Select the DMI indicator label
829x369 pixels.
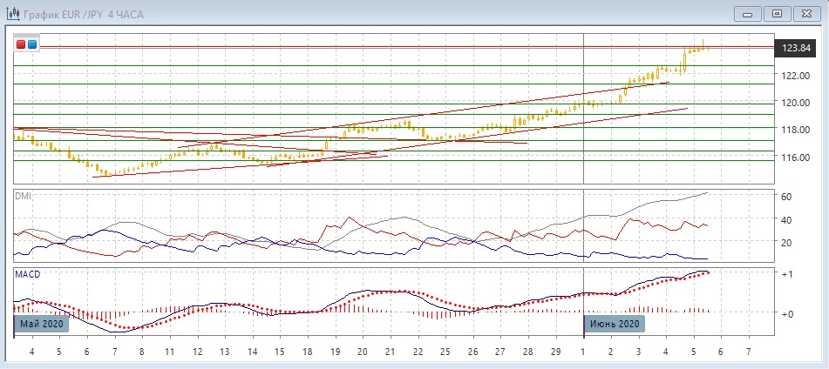pos(23,196)
